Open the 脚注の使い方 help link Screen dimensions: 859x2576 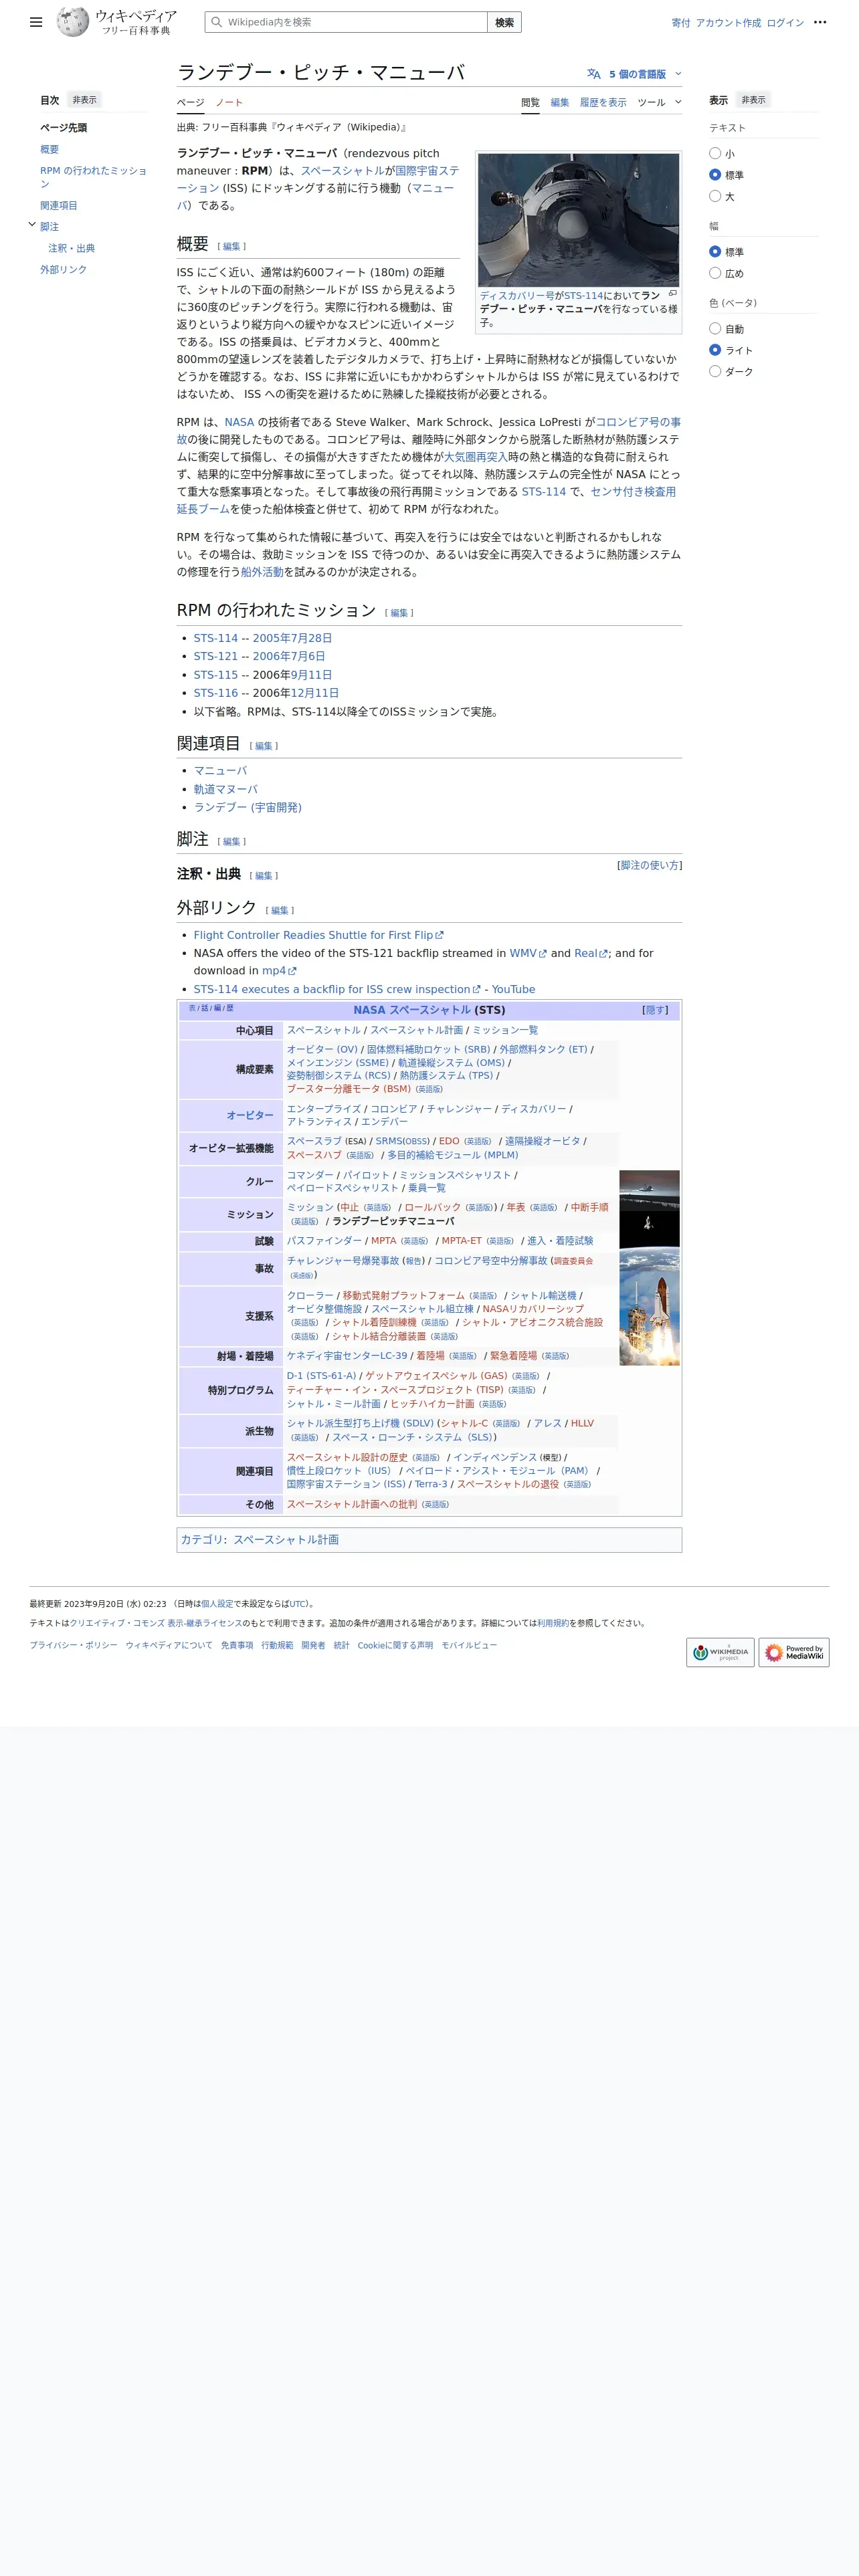tap(649, 865)
